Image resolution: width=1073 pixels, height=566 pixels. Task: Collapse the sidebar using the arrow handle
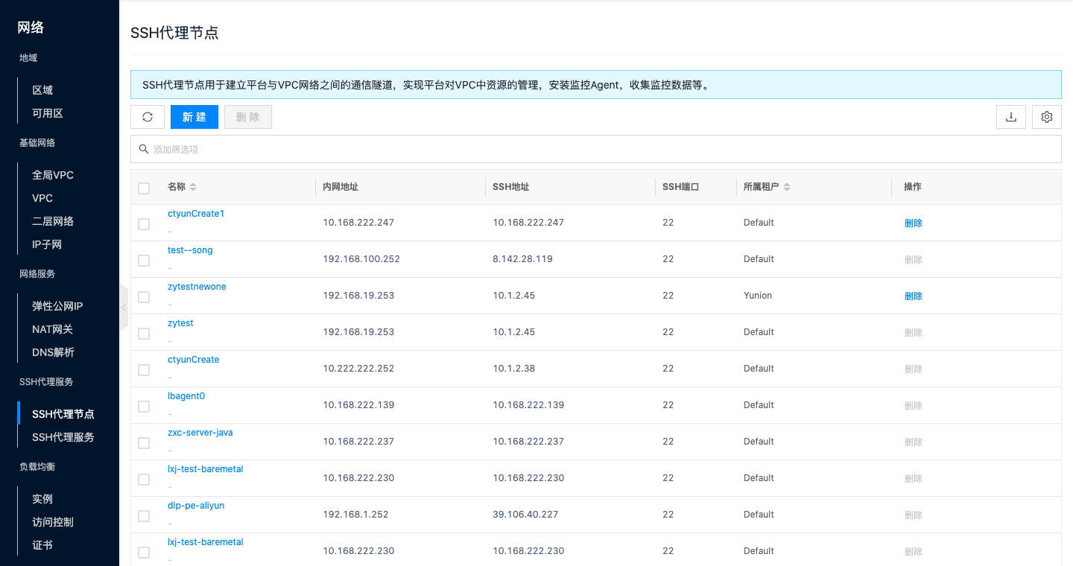click(124, 308)
